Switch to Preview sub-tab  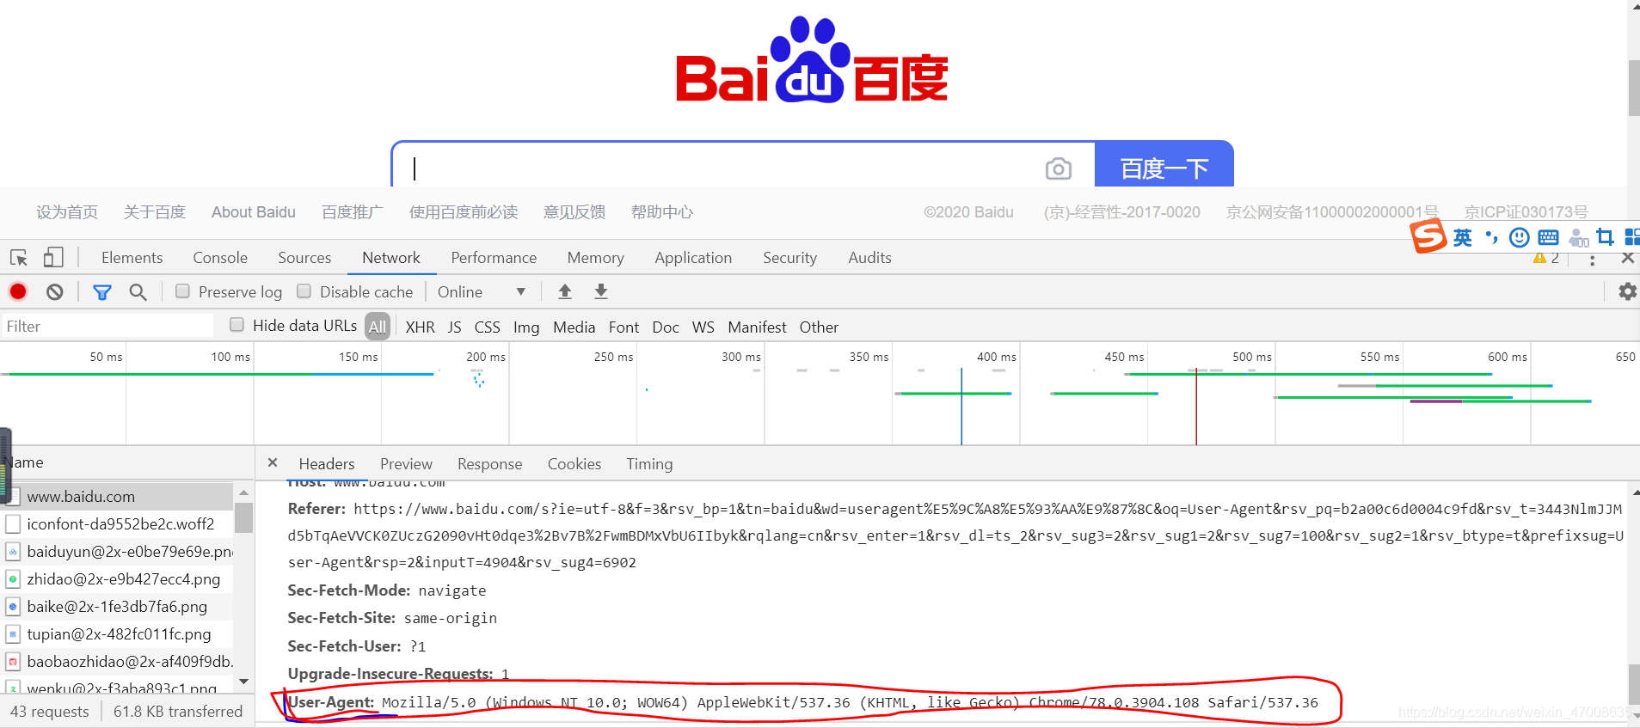[406, 464]
